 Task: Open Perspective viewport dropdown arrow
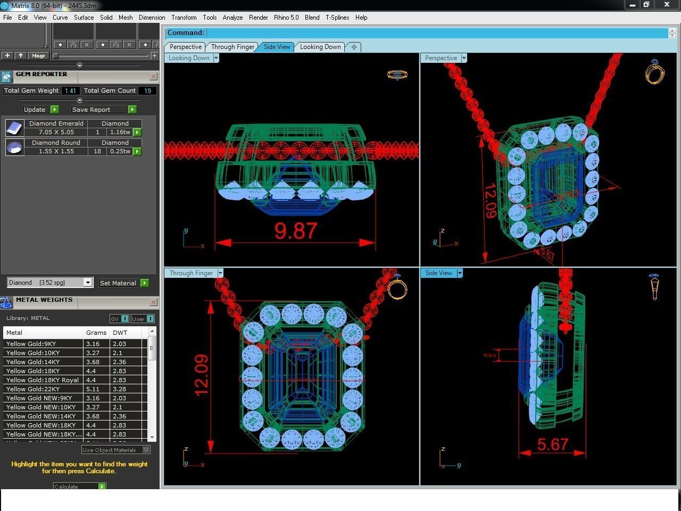pyautogui.click(x=464, y=58)
